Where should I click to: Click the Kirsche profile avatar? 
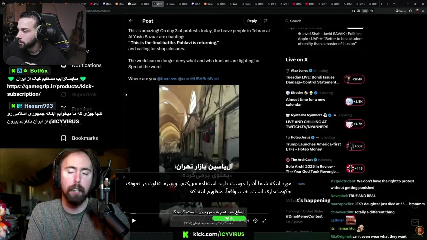[288, 93]
